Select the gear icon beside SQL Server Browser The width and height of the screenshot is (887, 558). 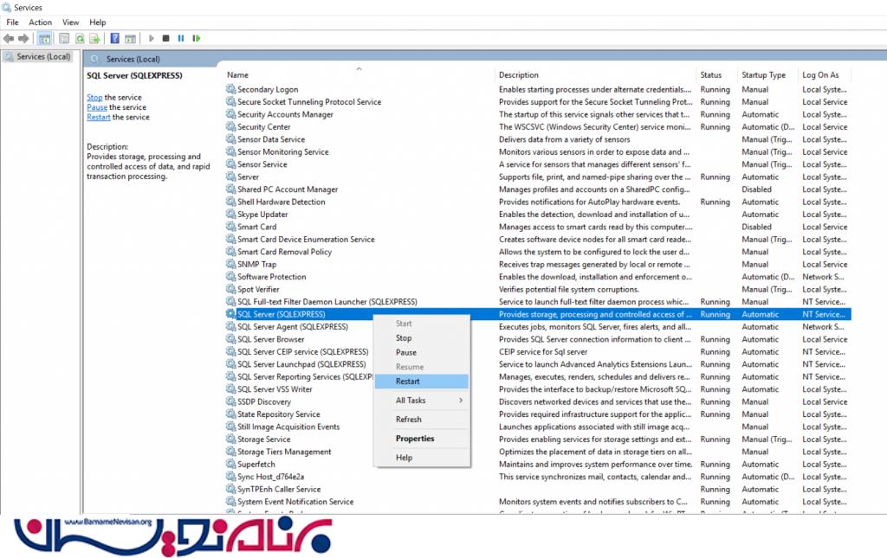click(230, 339)
